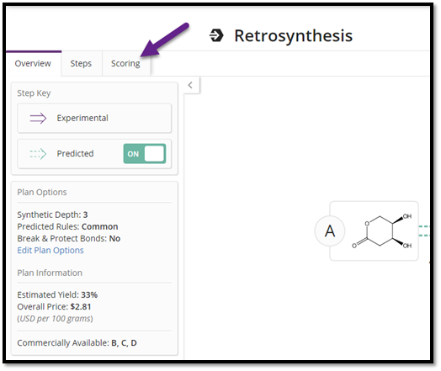Open the Scoring tab
Image resolution: width=441 pixels, height=371 pixels.
125,64
